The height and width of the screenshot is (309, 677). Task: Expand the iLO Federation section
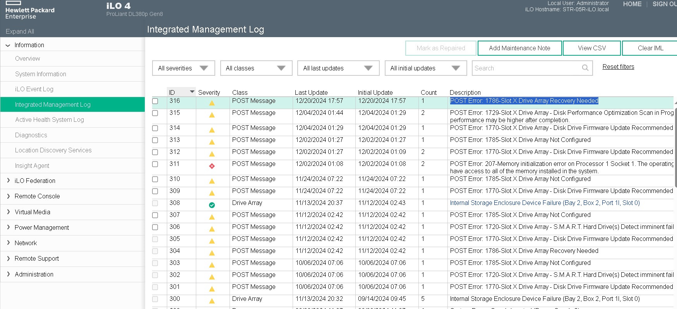tap(8, 181)
